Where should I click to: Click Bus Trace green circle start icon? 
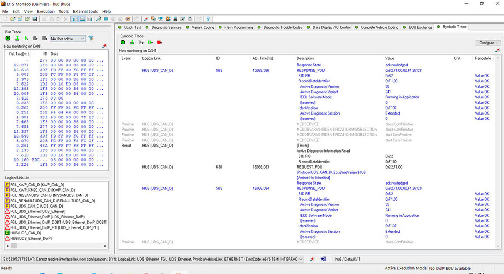pyautogui.click(x=9, y=39)
